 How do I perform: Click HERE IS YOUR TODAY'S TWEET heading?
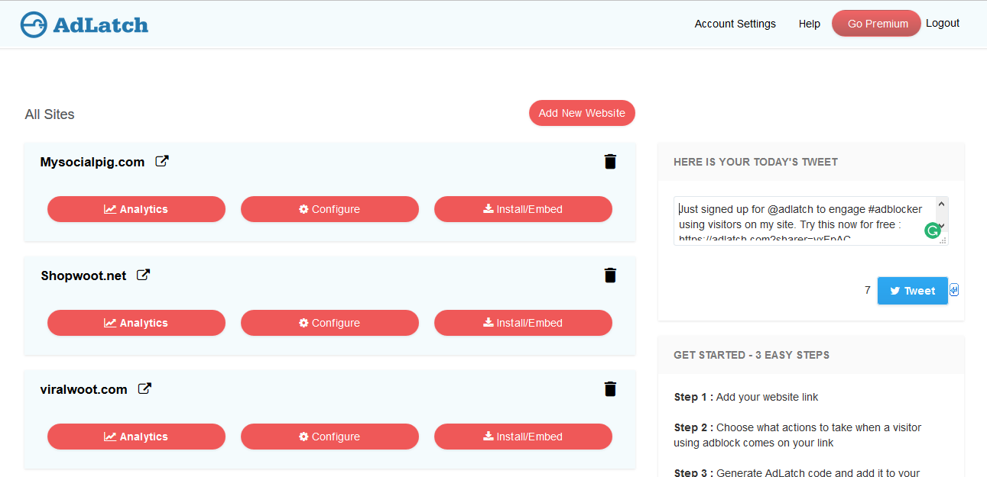pyautogui.click(x=755, y=162)
